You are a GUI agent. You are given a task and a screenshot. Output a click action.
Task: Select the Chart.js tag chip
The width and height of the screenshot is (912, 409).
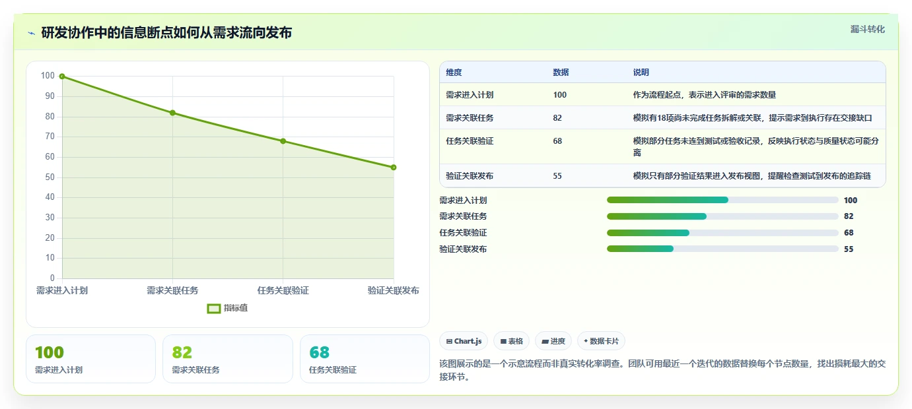pos(464,341)
